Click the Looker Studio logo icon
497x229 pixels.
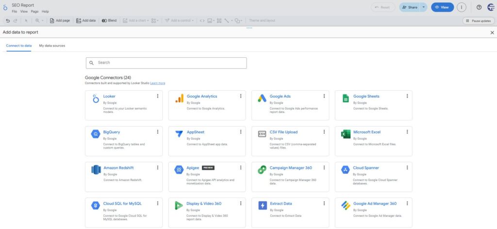pos(5,8)
